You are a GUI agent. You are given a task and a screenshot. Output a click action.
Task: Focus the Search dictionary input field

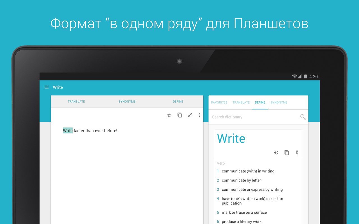tap(254, 117)
